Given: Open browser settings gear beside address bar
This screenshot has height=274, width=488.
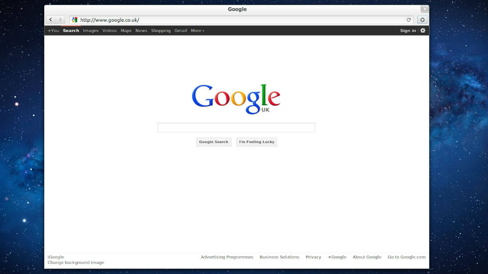Looking at the screenshot, I should coord(422,20).
